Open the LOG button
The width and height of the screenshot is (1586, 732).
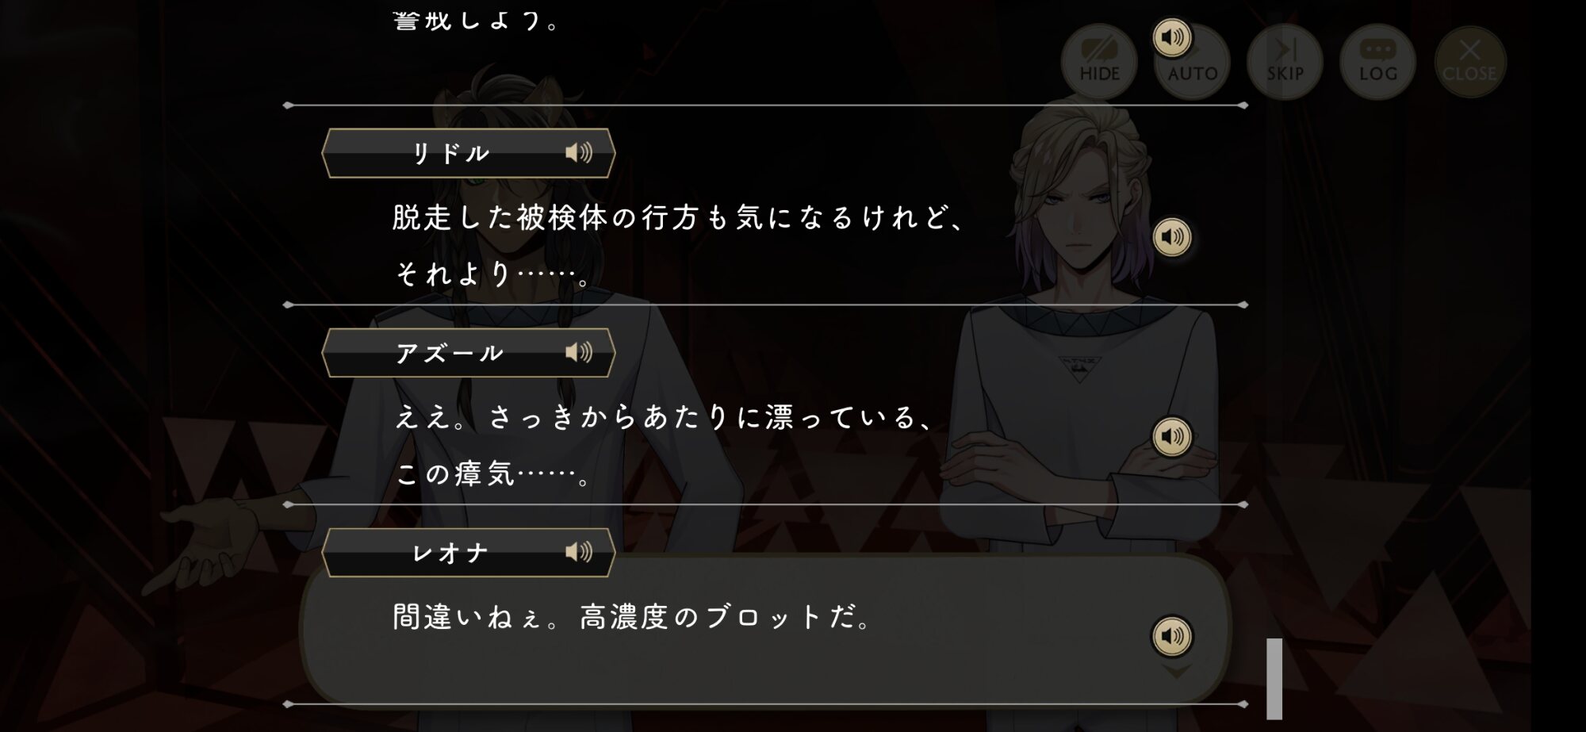(x=1377, y=62)
